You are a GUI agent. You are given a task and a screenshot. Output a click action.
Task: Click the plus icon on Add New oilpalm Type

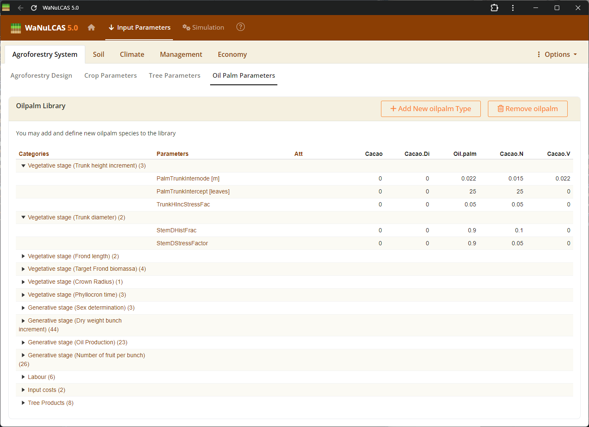click(393, 108)
